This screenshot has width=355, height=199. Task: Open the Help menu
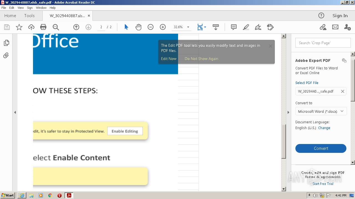click(52, 8)
